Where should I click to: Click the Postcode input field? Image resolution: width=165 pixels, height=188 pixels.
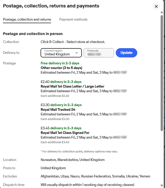99,53
